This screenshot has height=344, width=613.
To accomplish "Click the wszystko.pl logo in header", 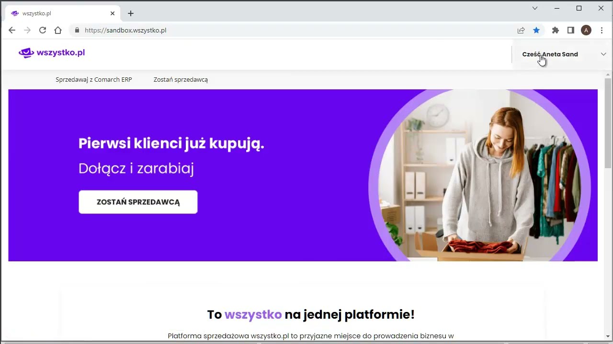I will coord(52,53).
